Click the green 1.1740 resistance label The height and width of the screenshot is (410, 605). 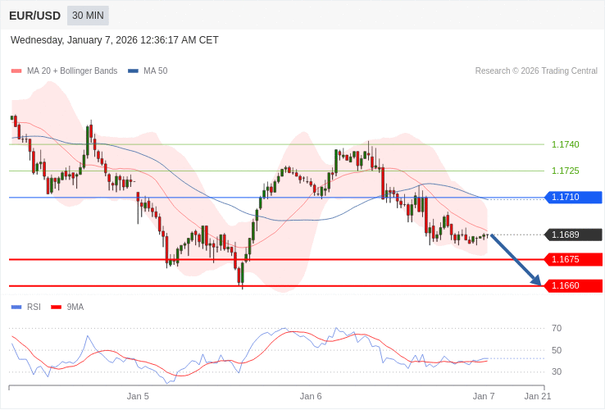[565, 144]
